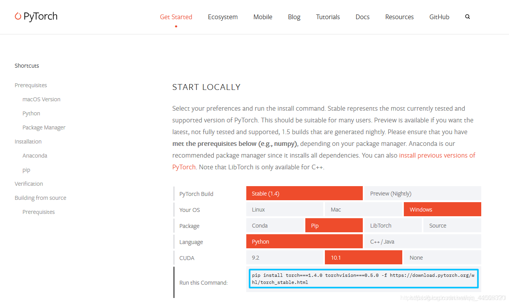Viewport: 509px width, 305px height.
Task: Select the LibTorch package option
Action: (393, 226)
